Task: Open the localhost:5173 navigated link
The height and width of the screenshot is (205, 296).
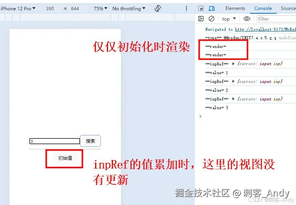Action: (x=266, y=29)
